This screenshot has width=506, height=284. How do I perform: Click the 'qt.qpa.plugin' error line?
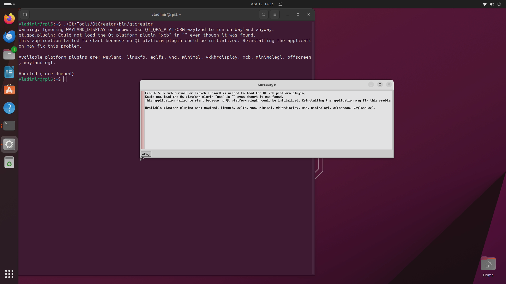pos(137,35)
